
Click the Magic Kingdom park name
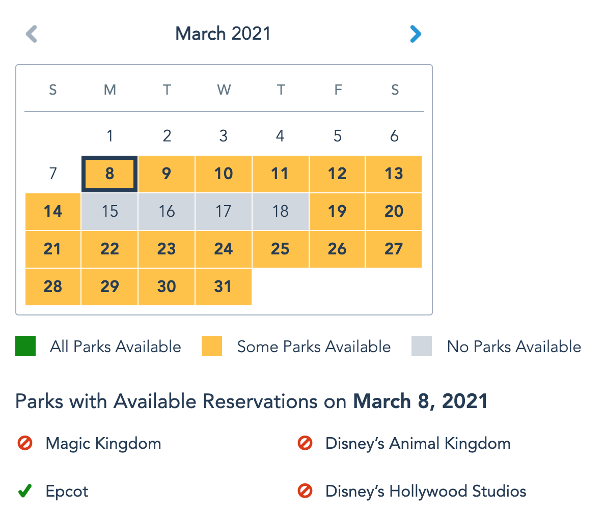coord(103,443)
